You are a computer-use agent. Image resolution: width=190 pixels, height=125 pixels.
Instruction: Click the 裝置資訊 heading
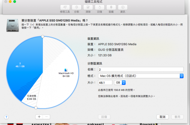pyautogui.click(x=93, y=39)
